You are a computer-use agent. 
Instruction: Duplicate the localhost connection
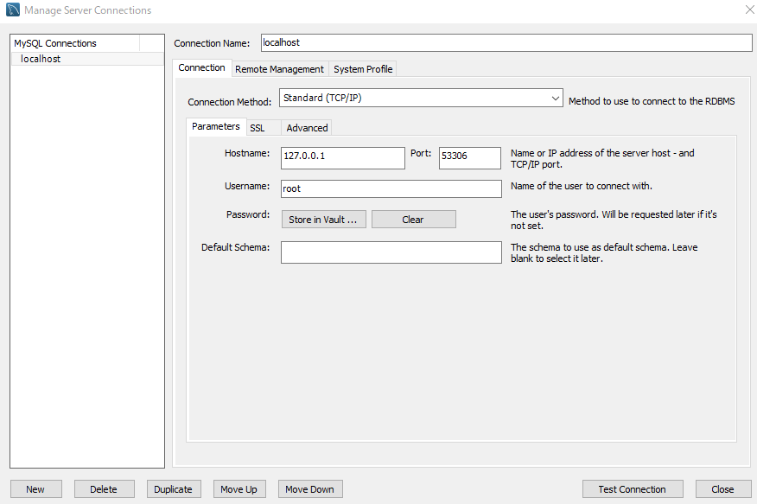pos(173,488)
